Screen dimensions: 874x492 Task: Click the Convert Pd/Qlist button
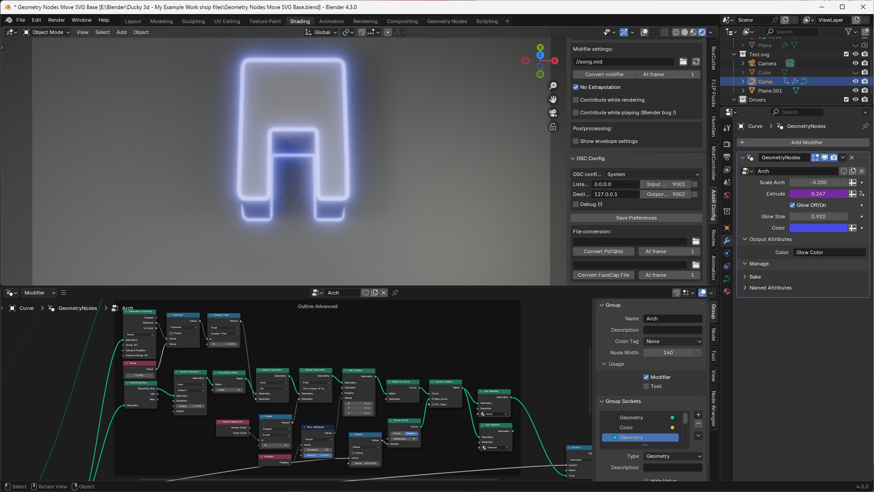pos(603,251)
